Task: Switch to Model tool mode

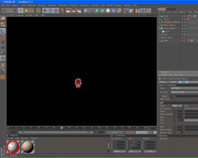Action: [3, 31]
